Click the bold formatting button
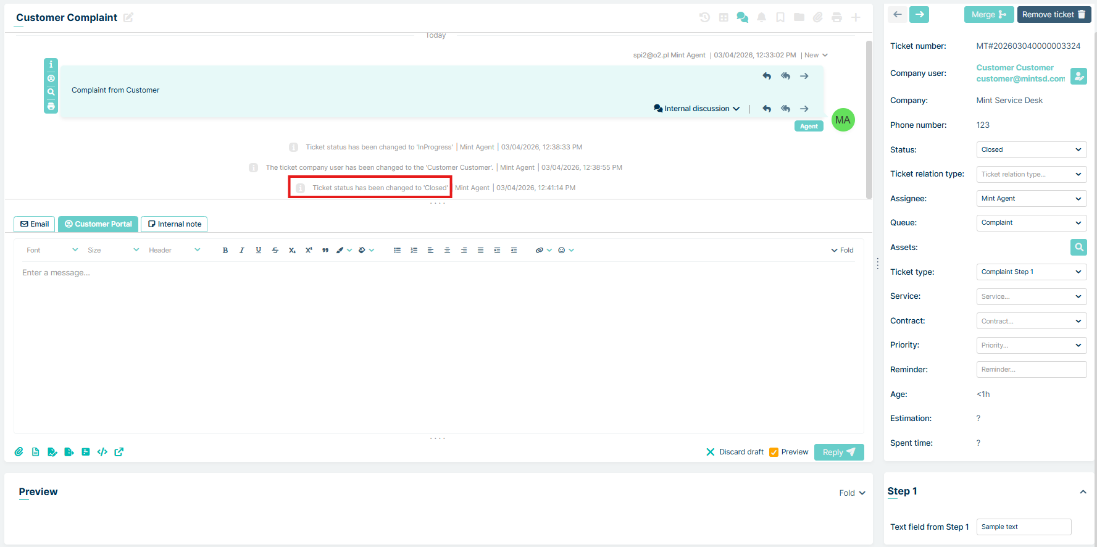This screenshot has height=547, width=1097. (x=225, y=250)
